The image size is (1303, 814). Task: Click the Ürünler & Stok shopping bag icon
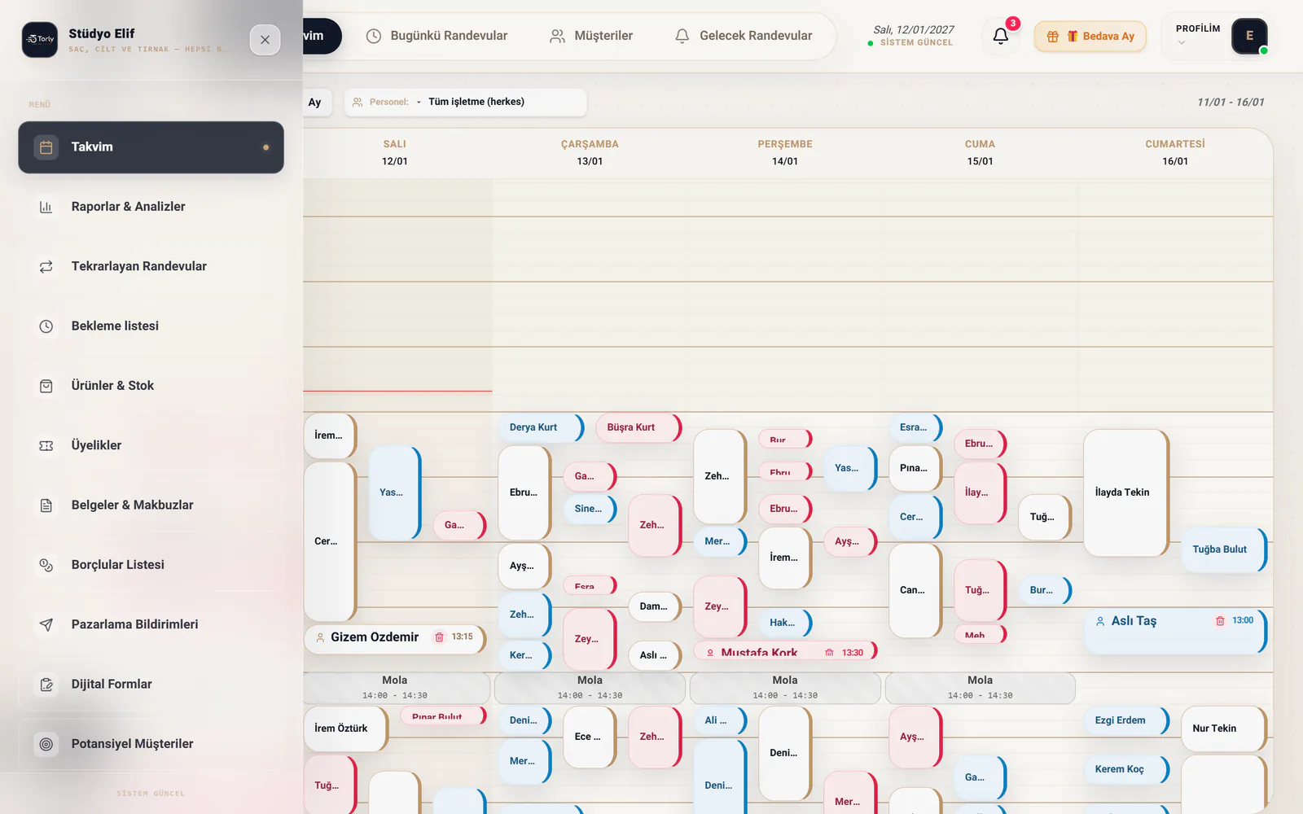click(x=46, y=386)
